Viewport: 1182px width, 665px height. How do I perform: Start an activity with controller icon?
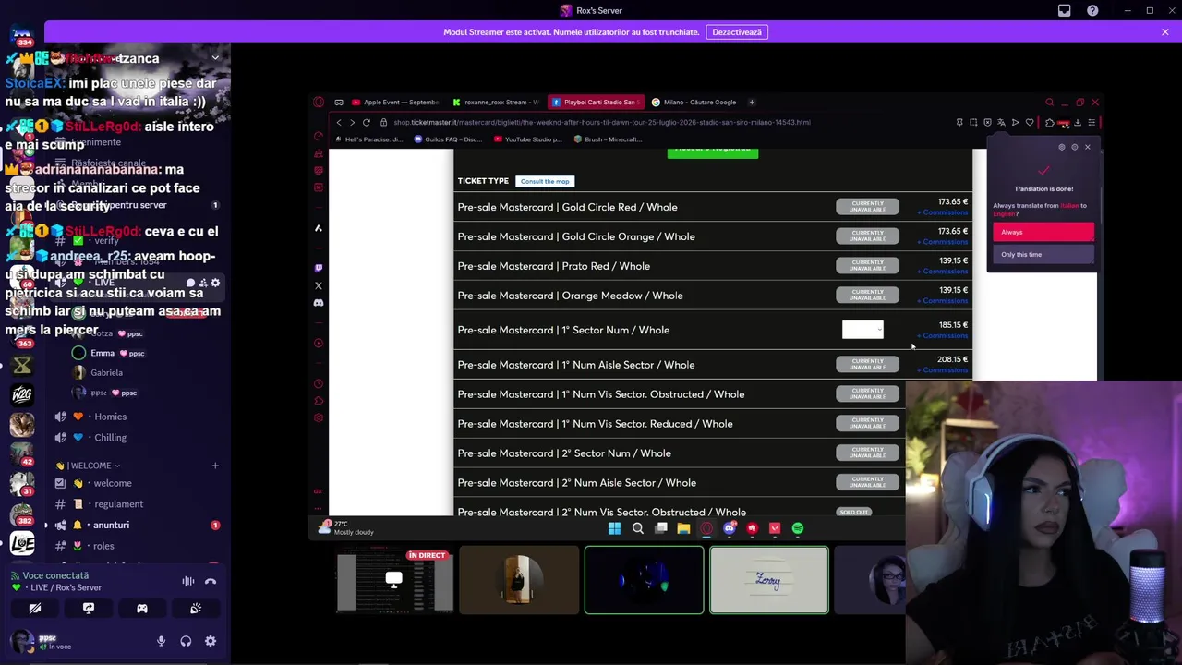pyautogui.click(x=142, y=609)
